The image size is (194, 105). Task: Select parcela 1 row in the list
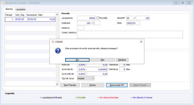tap(30, 19)
